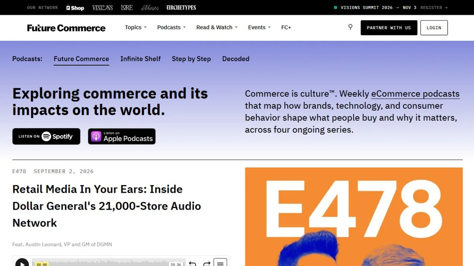Click the Feat. Austin Leonard guest line
The image size is (474, 266).
62,244
